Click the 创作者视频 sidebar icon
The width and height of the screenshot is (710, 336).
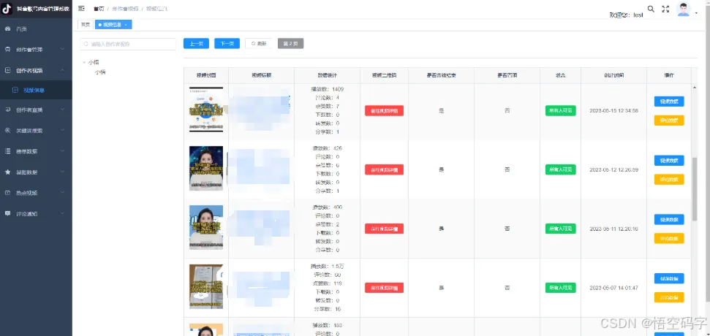click(x=7, y=70)
